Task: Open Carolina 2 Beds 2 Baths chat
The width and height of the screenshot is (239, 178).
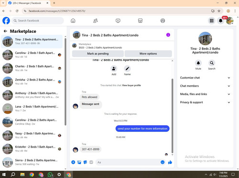Action: [32, 122]
